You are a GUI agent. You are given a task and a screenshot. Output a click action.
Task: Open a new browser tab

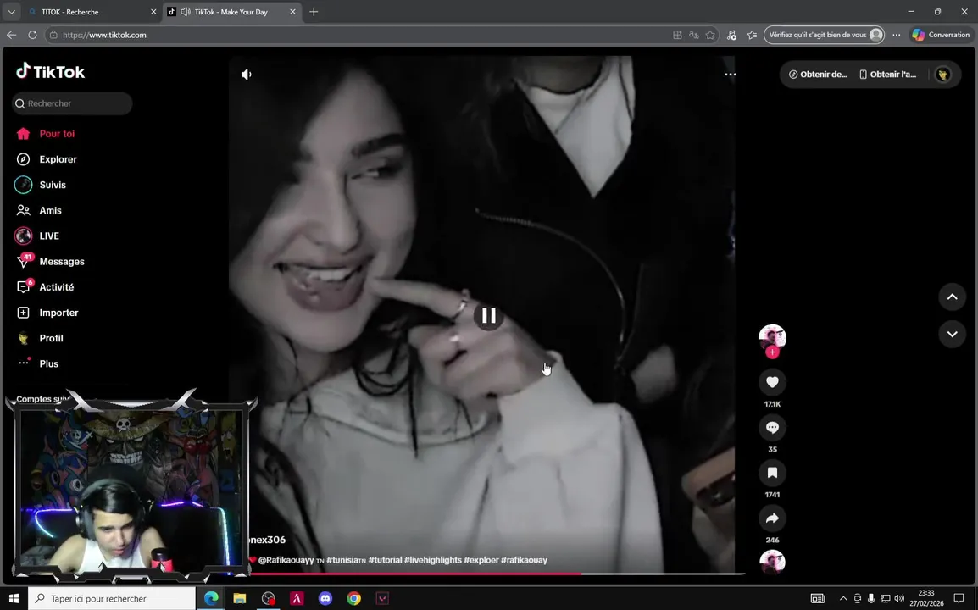[314, 12]
